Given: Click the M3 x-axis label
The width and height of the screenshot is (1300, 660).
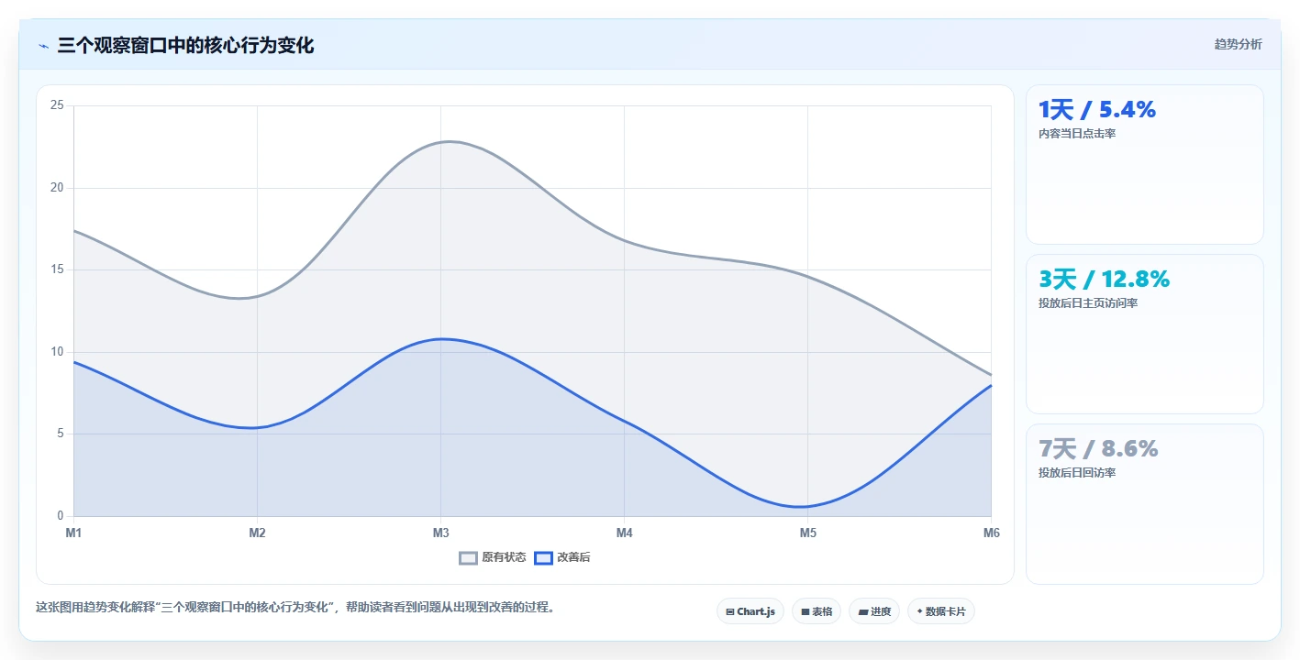Looking at the screenshot, I should 441,533.
